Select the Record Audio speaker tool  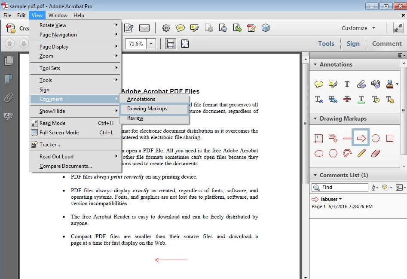375,84
